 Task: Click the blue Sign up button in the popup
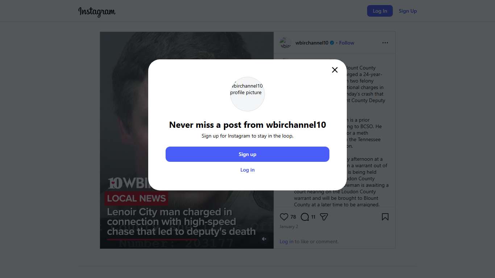[x=247, y=154]
